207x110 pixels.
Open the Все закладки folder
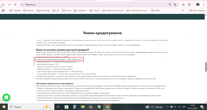click(x=197, y=10)
